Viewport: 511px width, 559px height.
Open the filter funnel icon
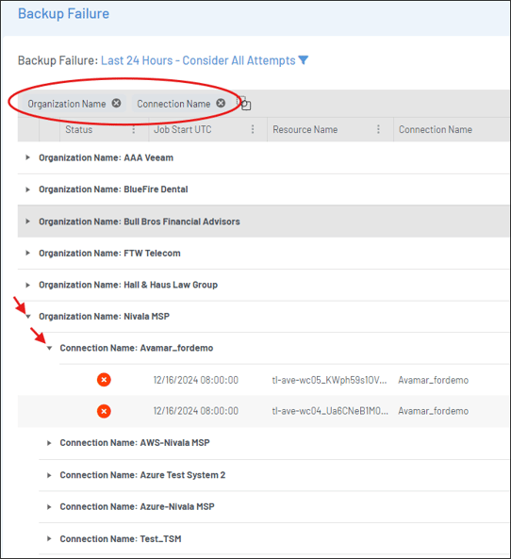tap(303, 60)
